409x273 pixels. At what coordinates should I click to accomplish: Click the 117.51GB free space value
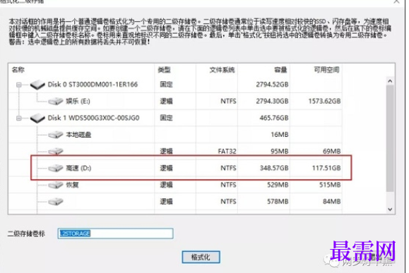pos(326,168)
